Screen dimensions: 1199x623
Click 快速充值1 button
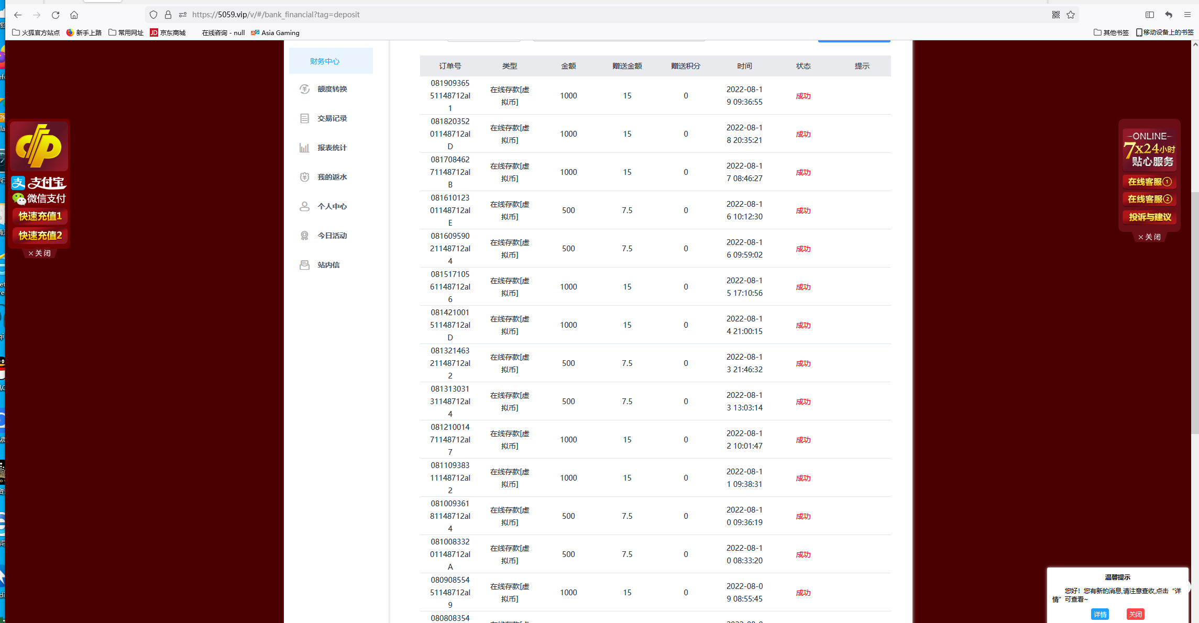point(40,216)
